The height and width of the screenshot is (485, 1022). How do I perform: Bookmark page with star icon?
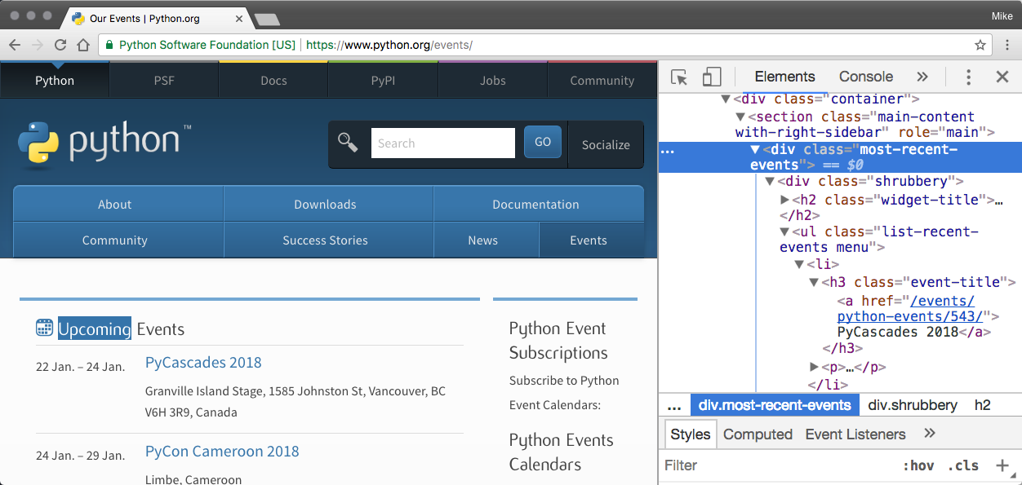coord(980,46)
